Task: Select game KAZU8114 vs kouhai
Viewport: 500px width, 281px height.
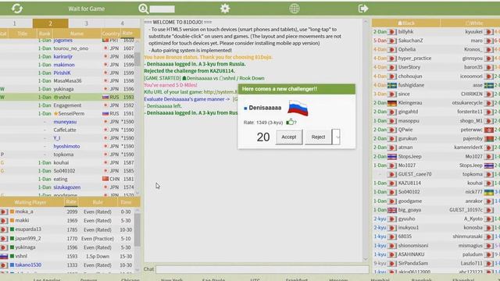Action: click(x=436, y=183)
